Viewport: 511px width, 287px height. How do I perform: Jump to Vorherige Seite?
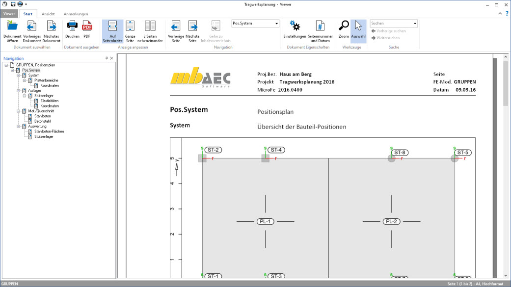(x=176, y=31)
